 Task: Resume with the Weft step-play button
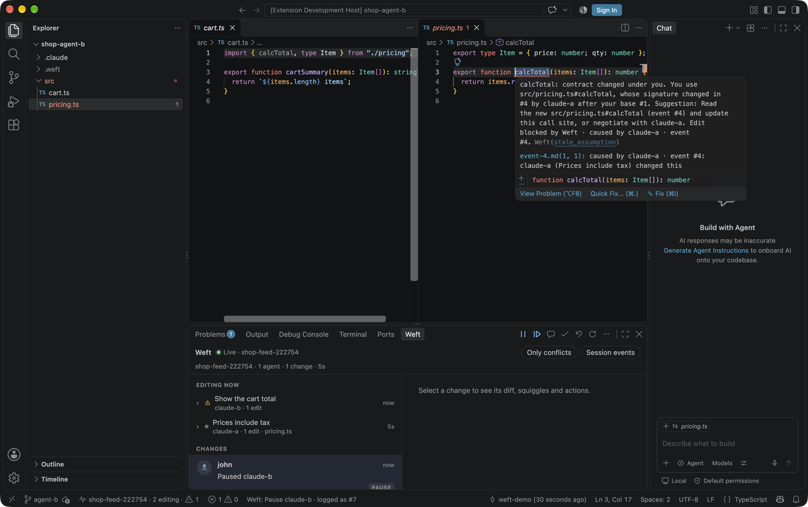[x=537, y=334]
